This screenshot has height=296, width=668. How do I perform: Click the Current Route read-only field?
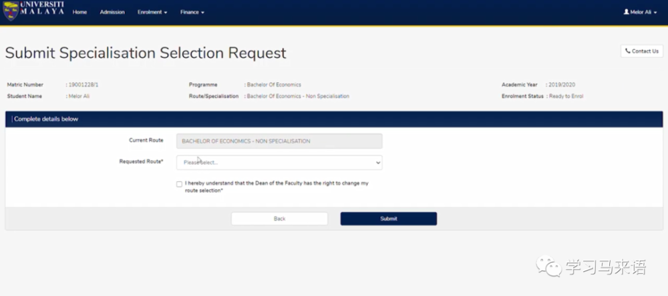coord(279,141)
